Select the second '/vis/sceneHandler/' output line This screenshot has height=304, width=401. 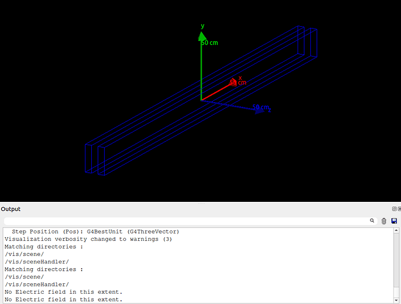37,285
